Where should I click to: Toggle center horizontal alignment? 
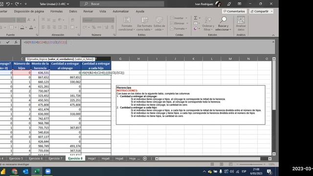pyautogui.click(x=49, y=27)
